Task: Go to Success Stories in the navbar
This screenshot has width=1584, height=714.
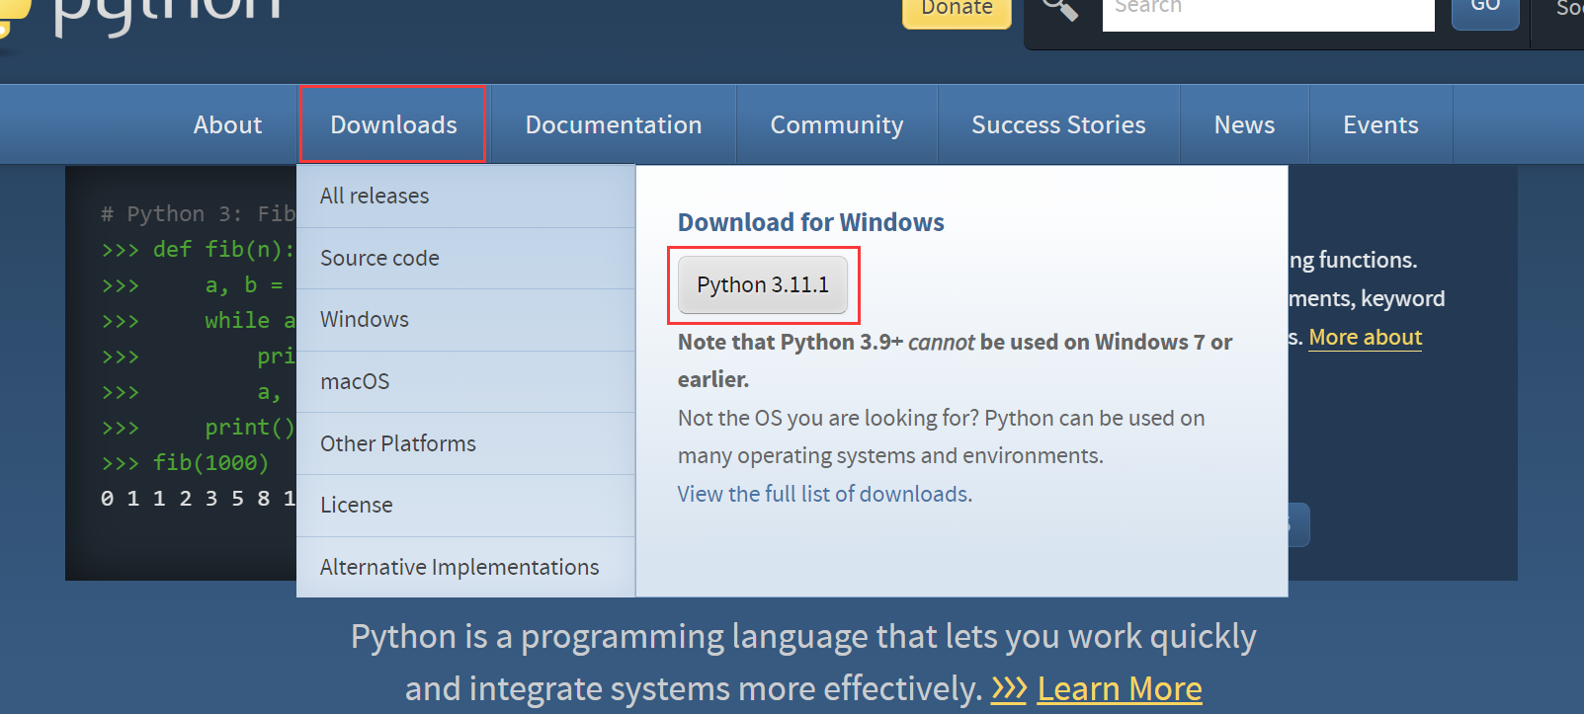Action: tap(1058, 124)
